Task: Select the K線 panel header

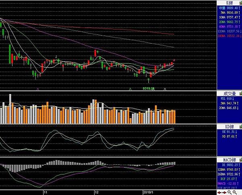Action: pyautogui.click(x=229, y=3)
